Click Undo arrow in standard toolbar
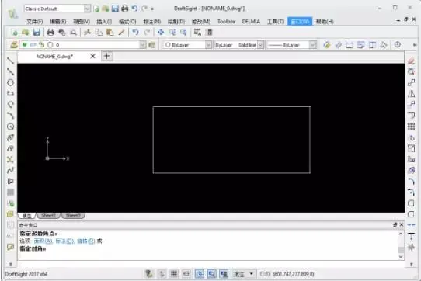Viewport: 421px width, 281px height. tap(135, 33)
